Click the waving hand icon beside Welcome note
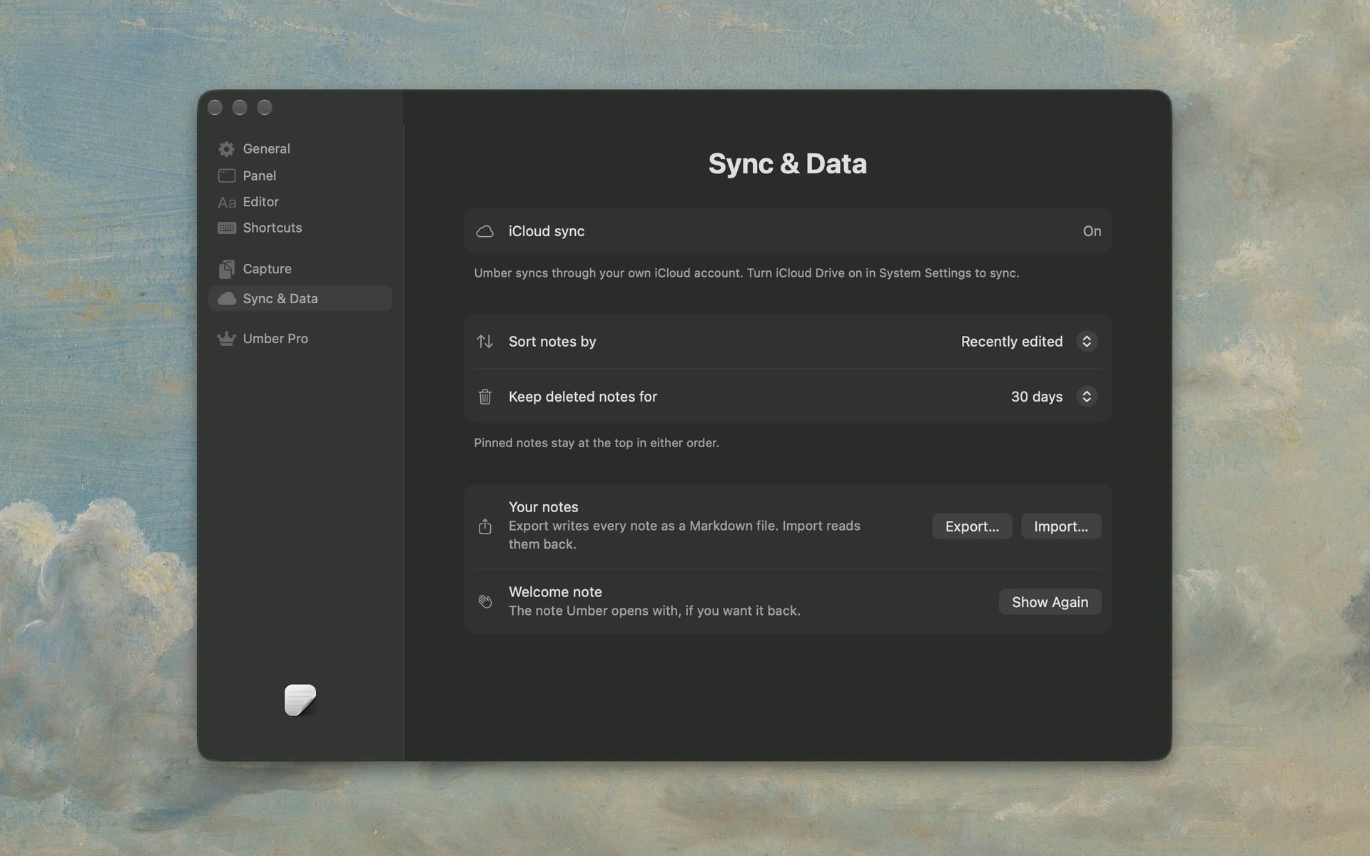The height and width of the screenshot is (856, 1370). click(x=485, y=601)
